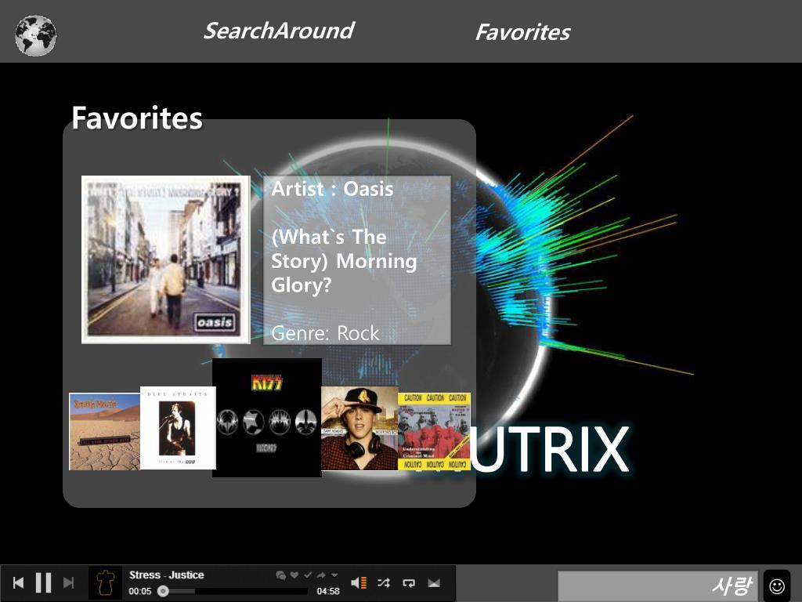
Task: Skip to next track
Action: pos(69,582)
